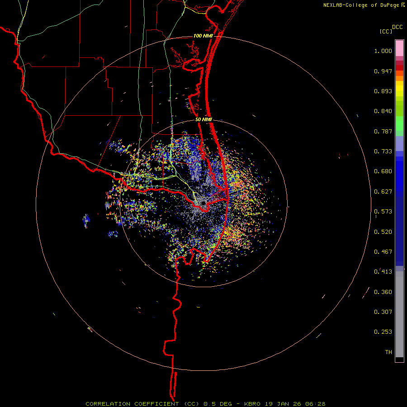The width and height of the screenshot is (407, 407).
Task: Click the isolated blue echo west of the radar
Action: [x=86, y=221]
